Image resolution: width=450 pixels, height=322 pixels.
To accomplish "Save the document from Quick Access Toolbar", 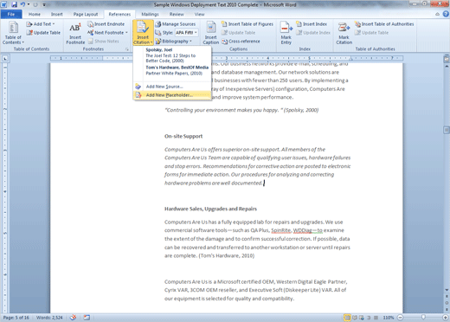I will (x=14, y=4).
